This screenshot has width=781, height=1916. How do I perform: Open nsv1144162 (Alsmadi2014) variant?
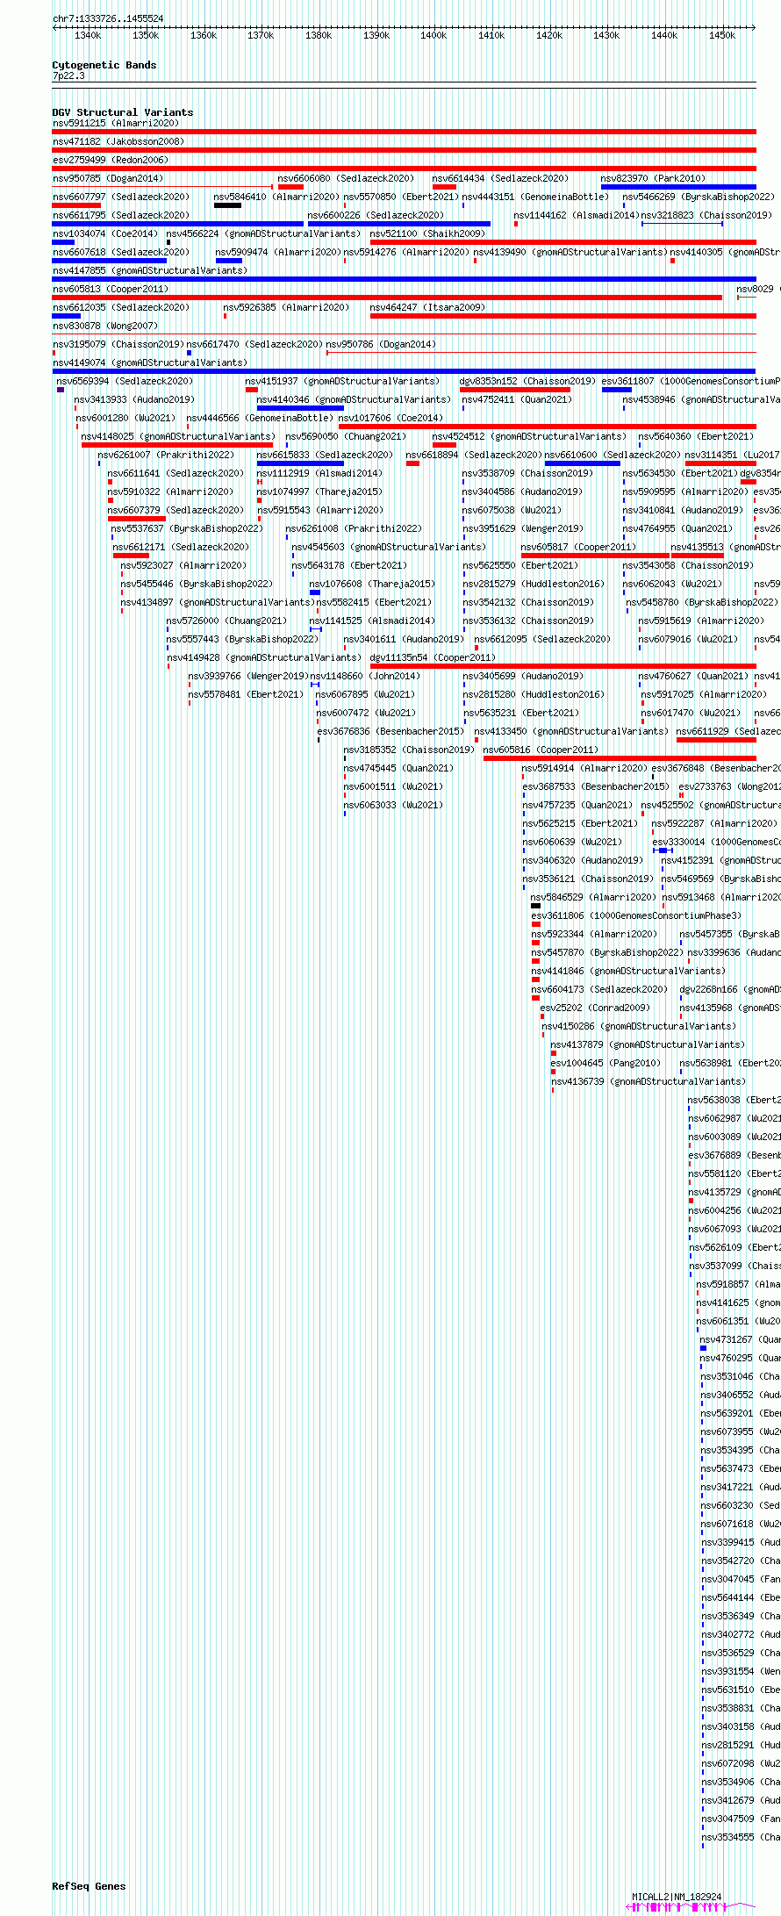(x=516, y=224)
